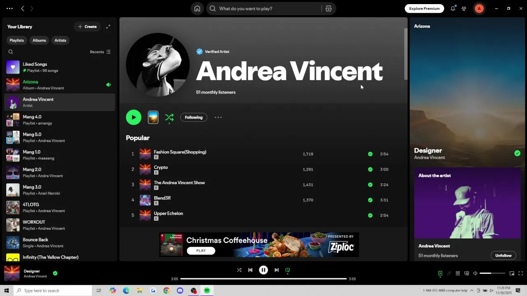The width and height of the screenshot is (527, 296).
Task: Click the Windows Start button
Action: tap(6, 291)
